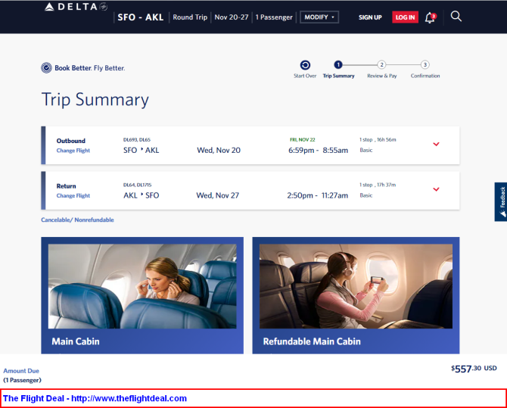507x408 pixels.
Task: Click Change Flight under Return
Action: point(73,196)
